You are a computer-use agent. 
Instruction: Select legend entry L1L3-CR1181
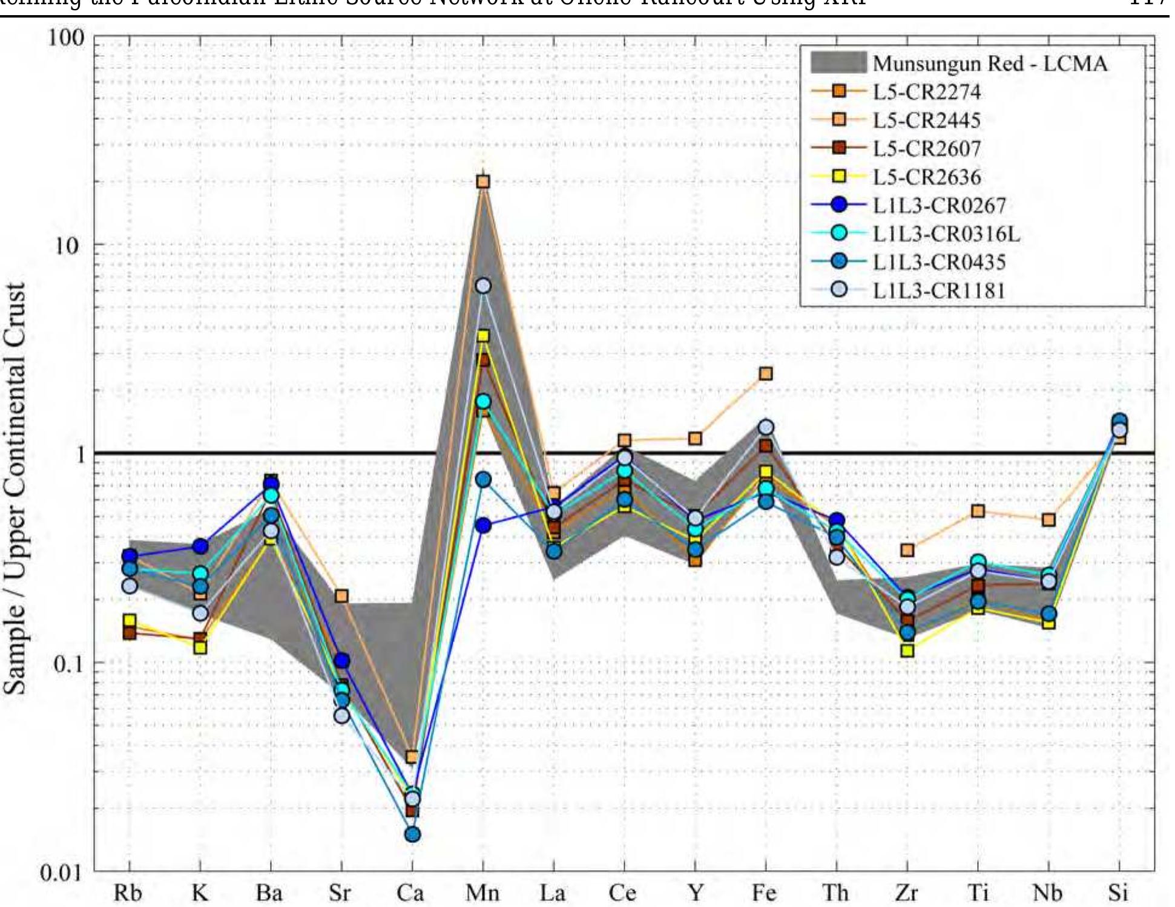939,290
